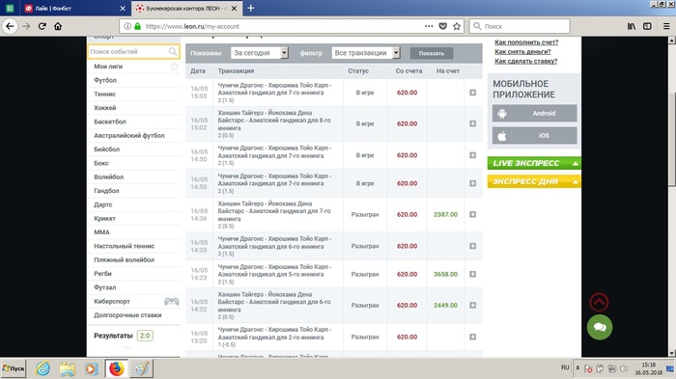Select Хоккей in the sports menu
Image resolution: width=676 pixels, height=379 pixels.
(x=104, y=108)
